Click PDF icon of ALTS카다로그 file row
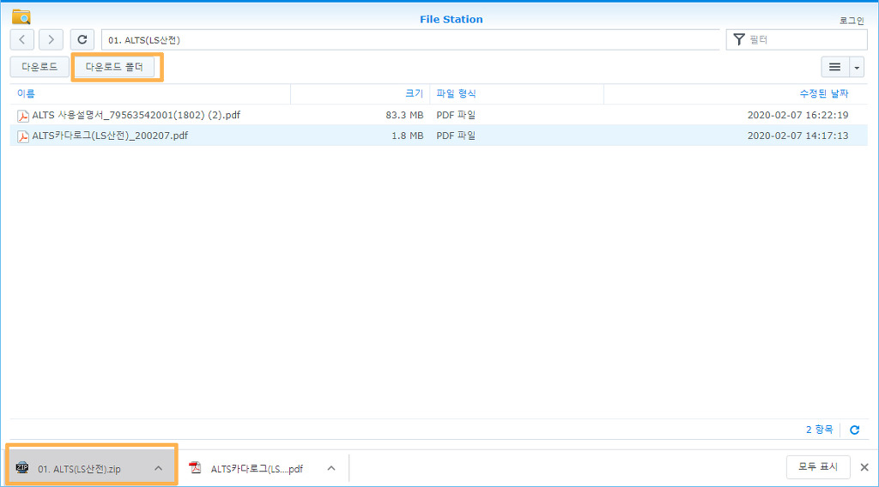 tap(23, 136)
